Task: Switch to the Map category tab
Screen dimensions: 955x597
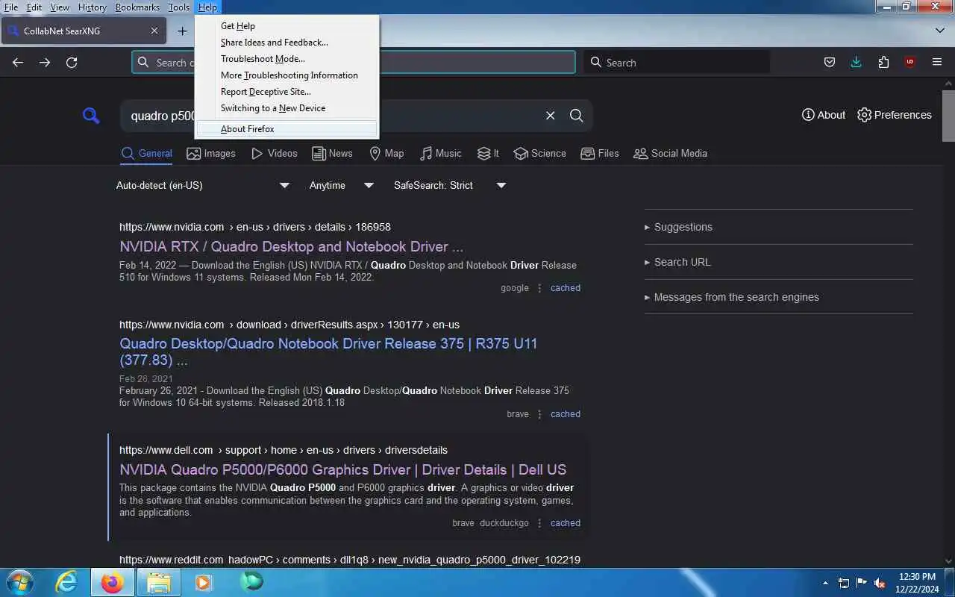Action: [386, 153]
